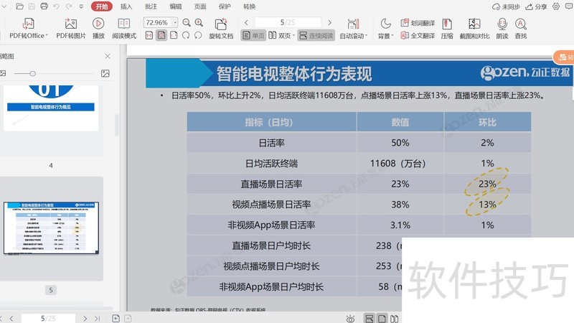
Task: Open 背景 background dropdown
Action: [x=385, y=29]
